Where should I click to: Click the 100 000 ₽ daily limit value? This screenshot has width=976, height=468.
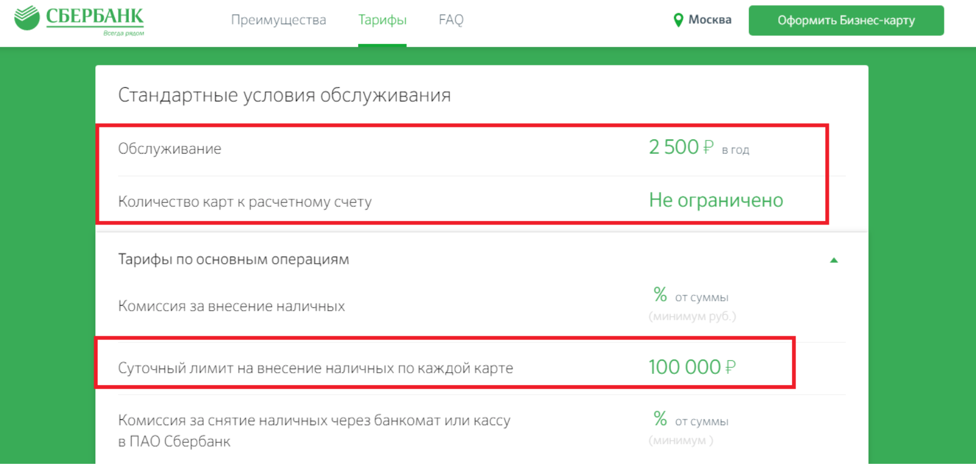pyautogui.click(x=691, y=367)
